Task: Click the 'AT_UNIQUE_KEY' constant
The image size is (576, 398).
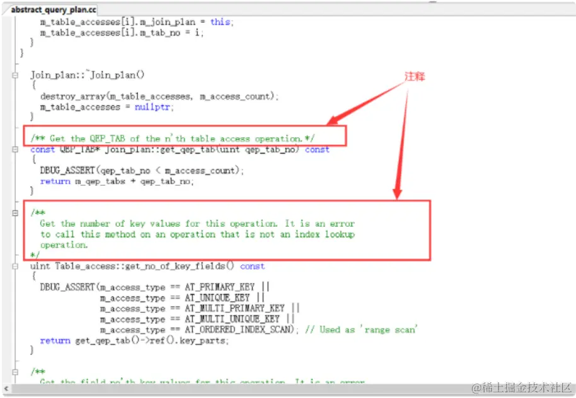Action: (x=217, y=297)
